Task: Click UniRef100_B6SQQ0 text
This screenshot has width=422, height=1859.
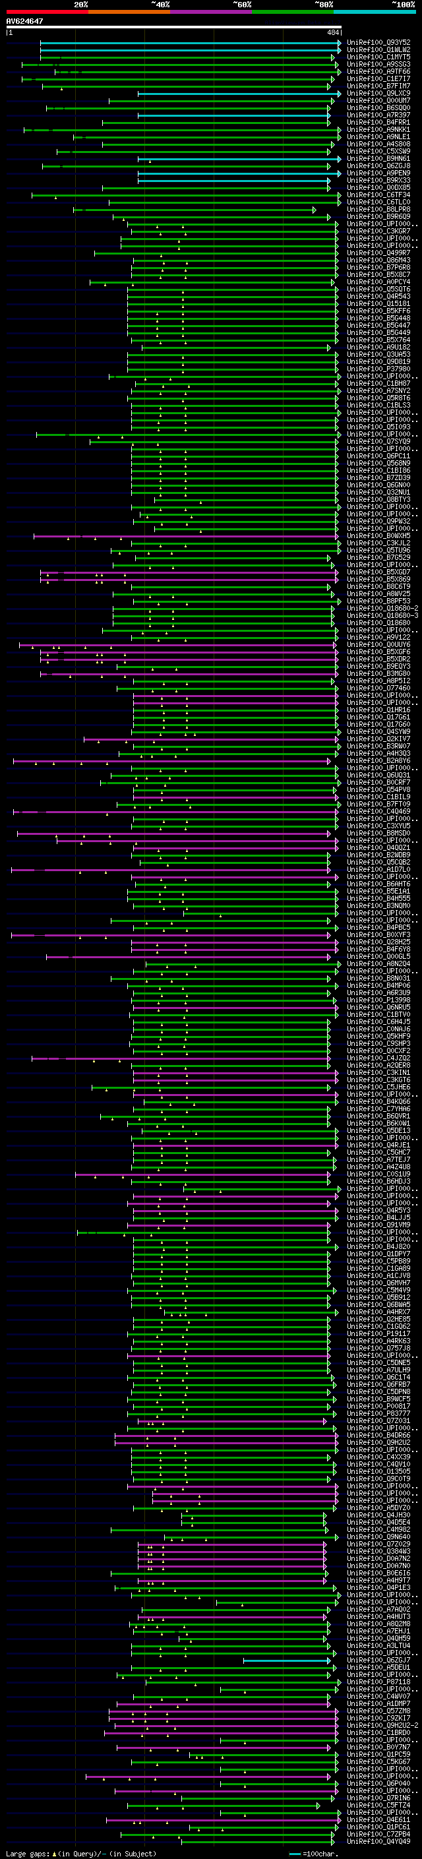Action: [x=378, y=108]
